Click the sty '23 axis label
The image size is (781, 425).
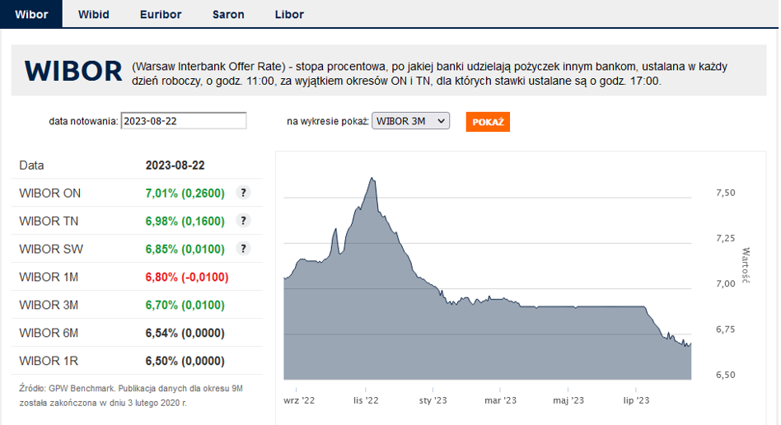433,401
